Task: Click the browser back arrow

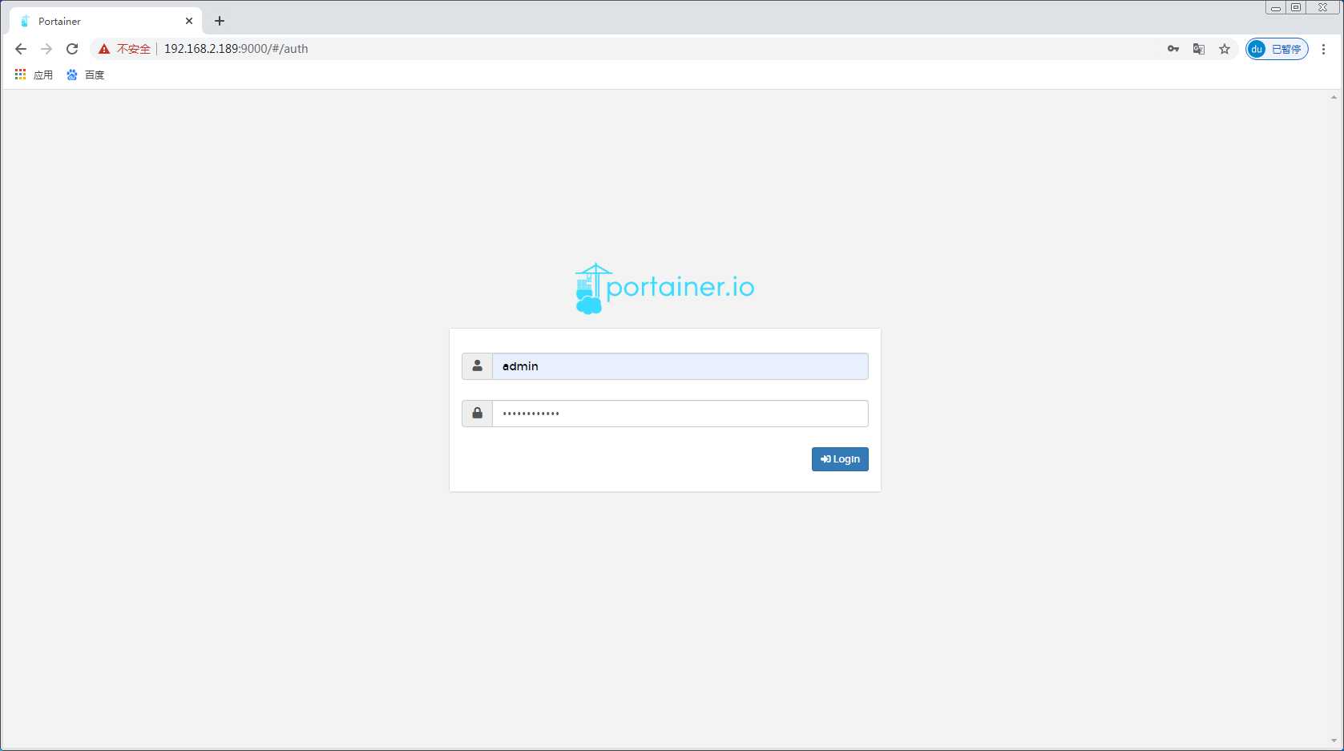Action: tap(21, 49)
